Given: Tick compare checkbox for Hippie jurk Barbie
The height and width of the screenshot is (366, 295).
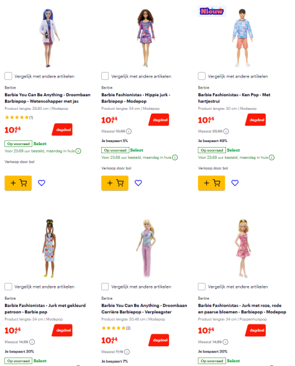Looking at the screenshot, I should (105, 76).
